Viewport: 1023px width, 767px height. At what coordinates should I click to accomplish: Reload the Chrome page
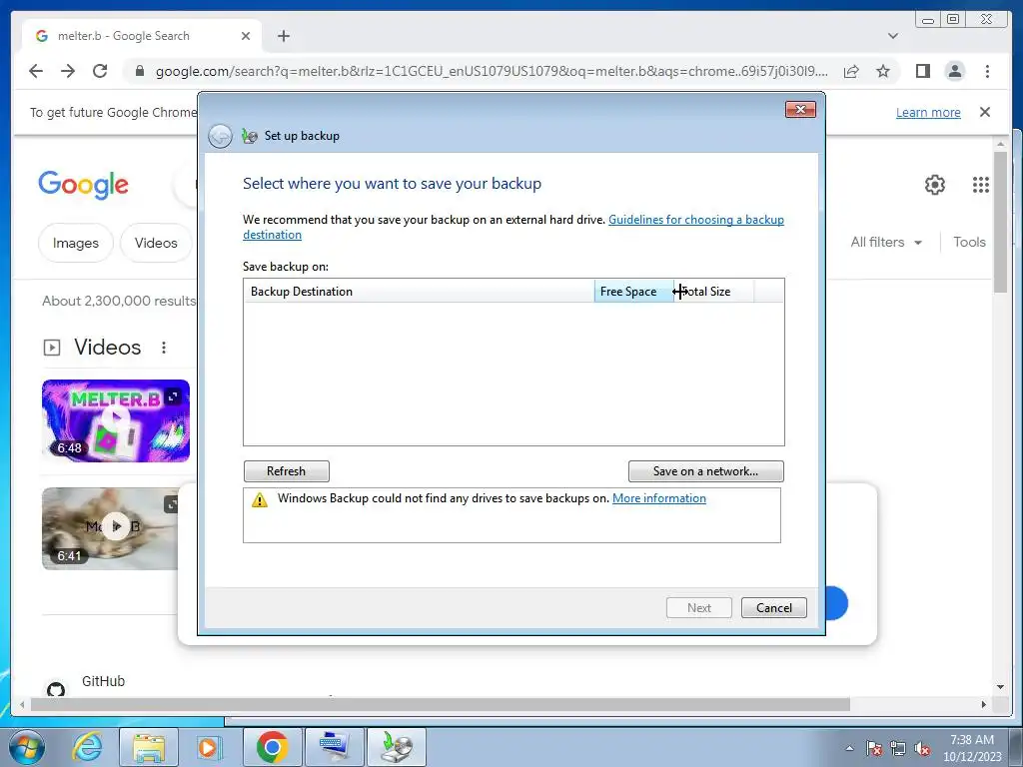(100, 71)
